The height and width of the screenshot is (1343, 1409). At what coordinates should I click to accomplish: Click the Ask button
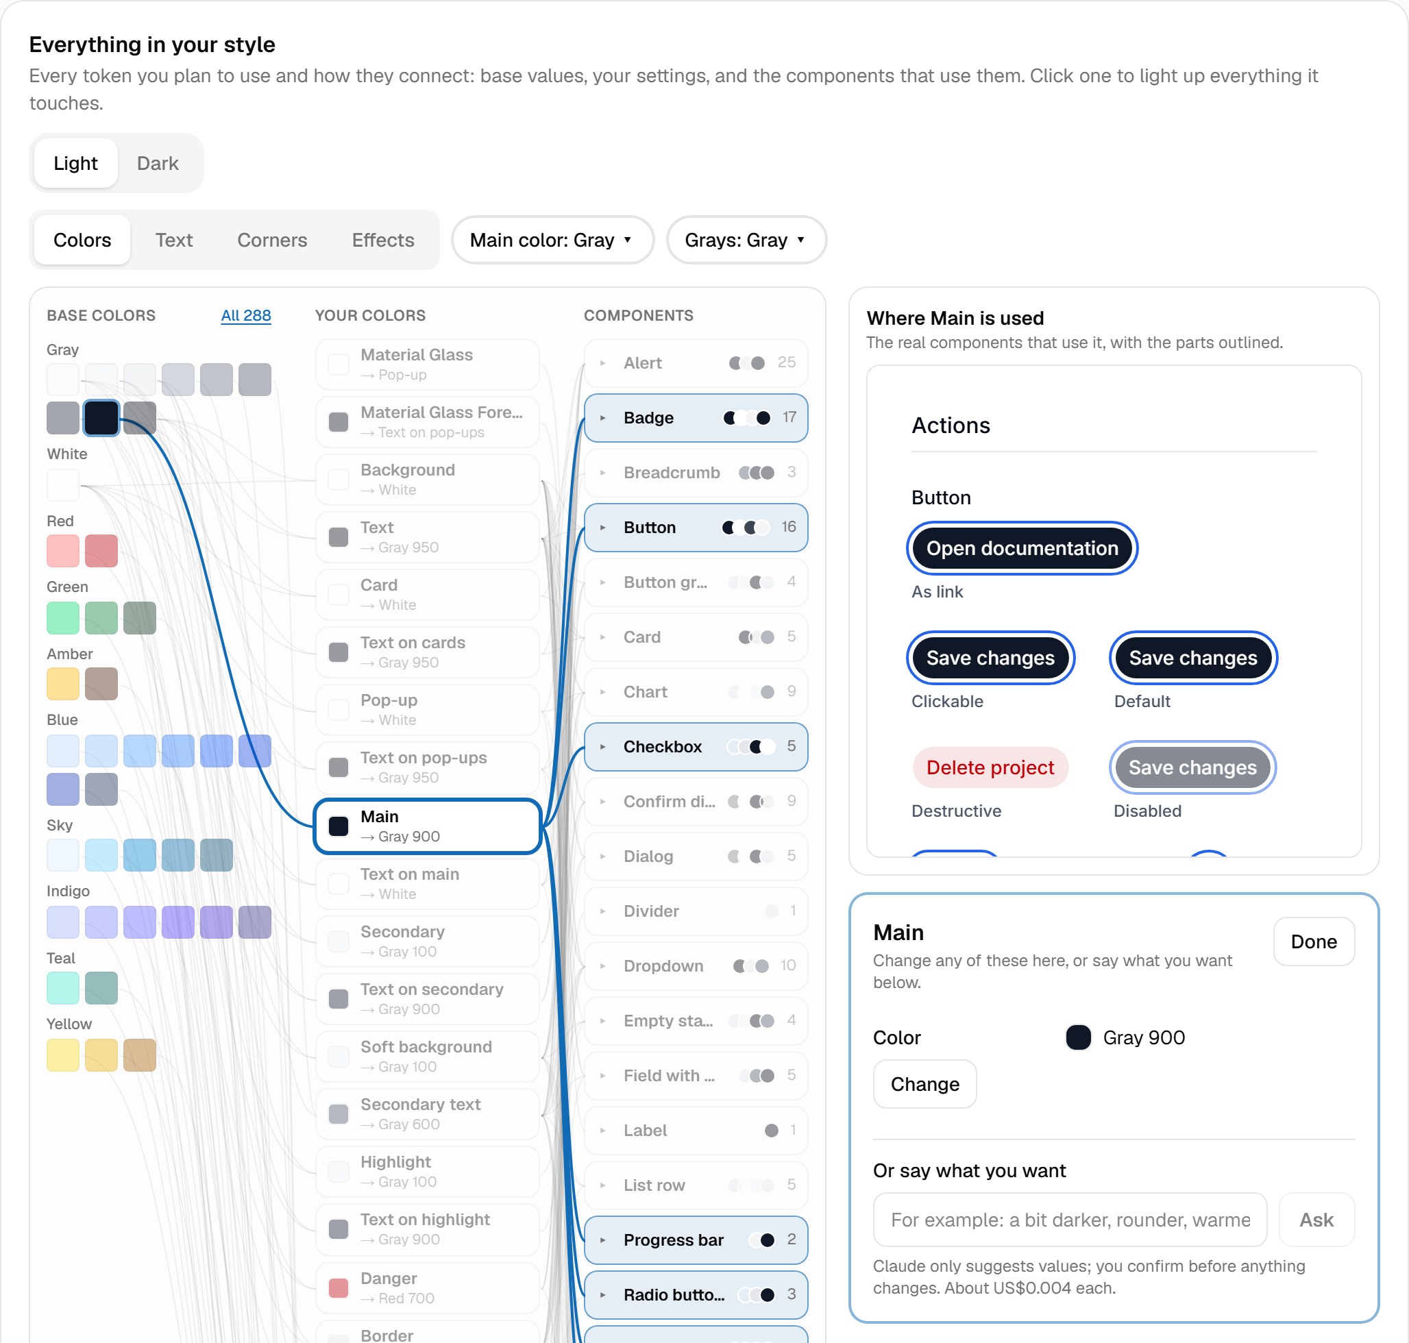(x=1316, y=1220)
